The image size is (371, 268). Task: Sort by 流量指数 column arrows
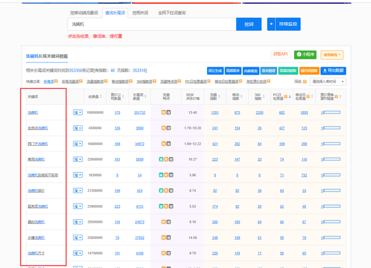click(219, 96)
